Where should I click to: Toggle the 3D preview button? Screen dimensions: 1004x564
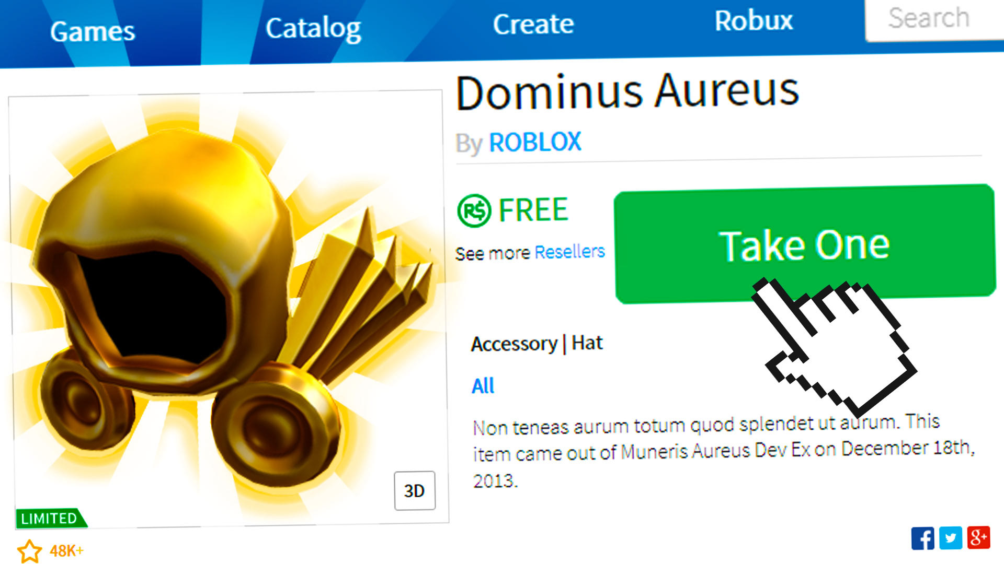tap(415, 491)
